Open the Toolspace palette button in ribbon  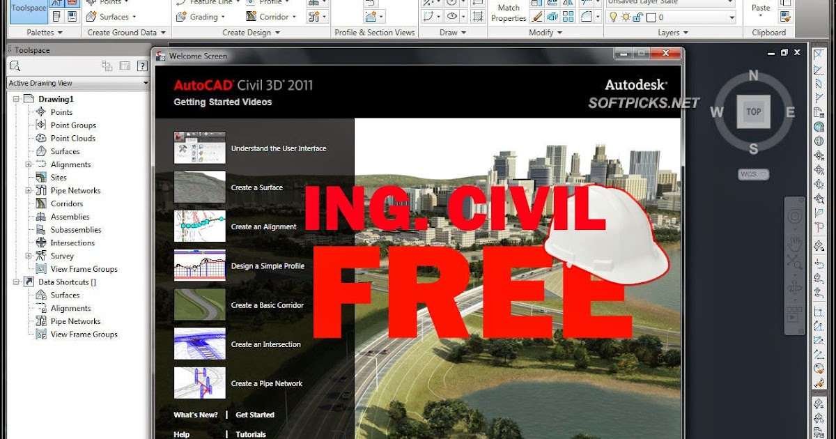pos(29,8)
